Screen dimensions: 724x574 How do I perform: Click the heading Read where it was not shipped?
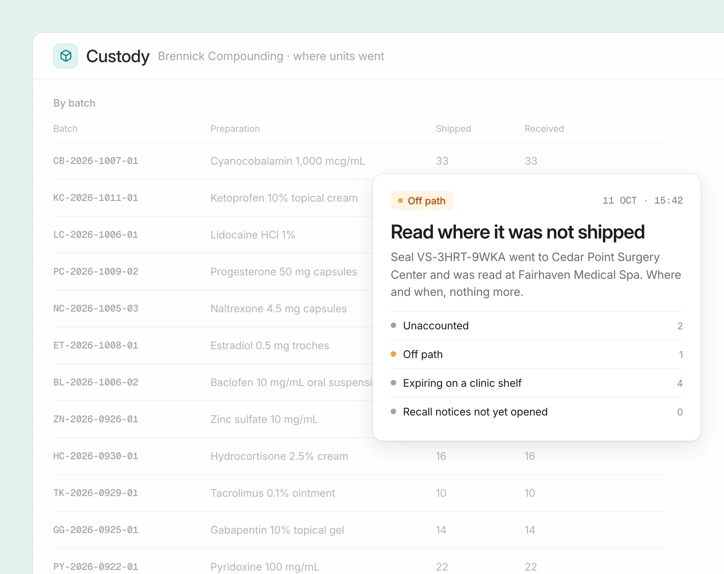point(517,232)
